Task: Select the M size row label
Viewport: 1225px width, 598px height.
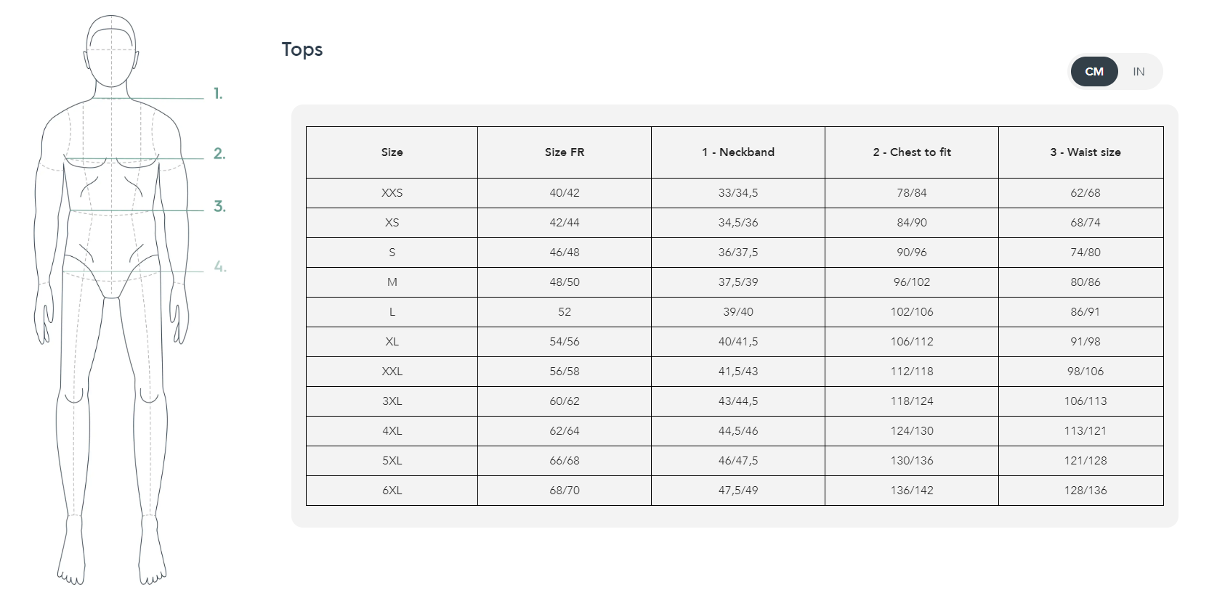Action: pos(392,282)
